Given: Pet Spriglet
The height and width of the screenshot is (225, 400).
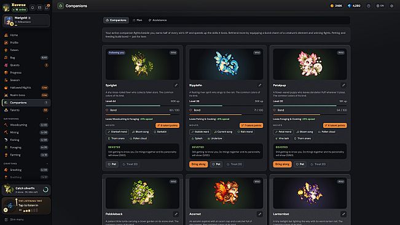Looking at the screenshot, I should pyautogui.click(x=112, y=164).
